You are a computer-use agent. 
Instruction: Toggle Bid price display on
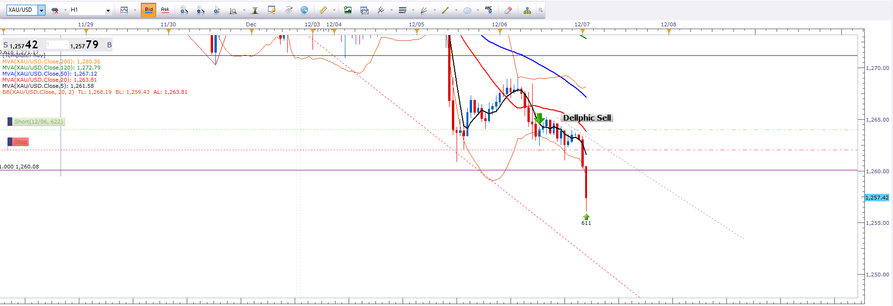149,10
